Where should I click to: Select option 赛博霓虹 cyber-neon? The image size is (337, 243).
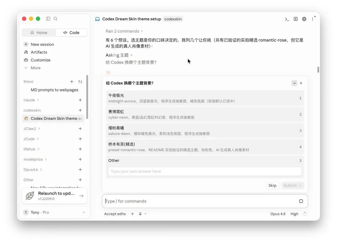click(205, 114)
